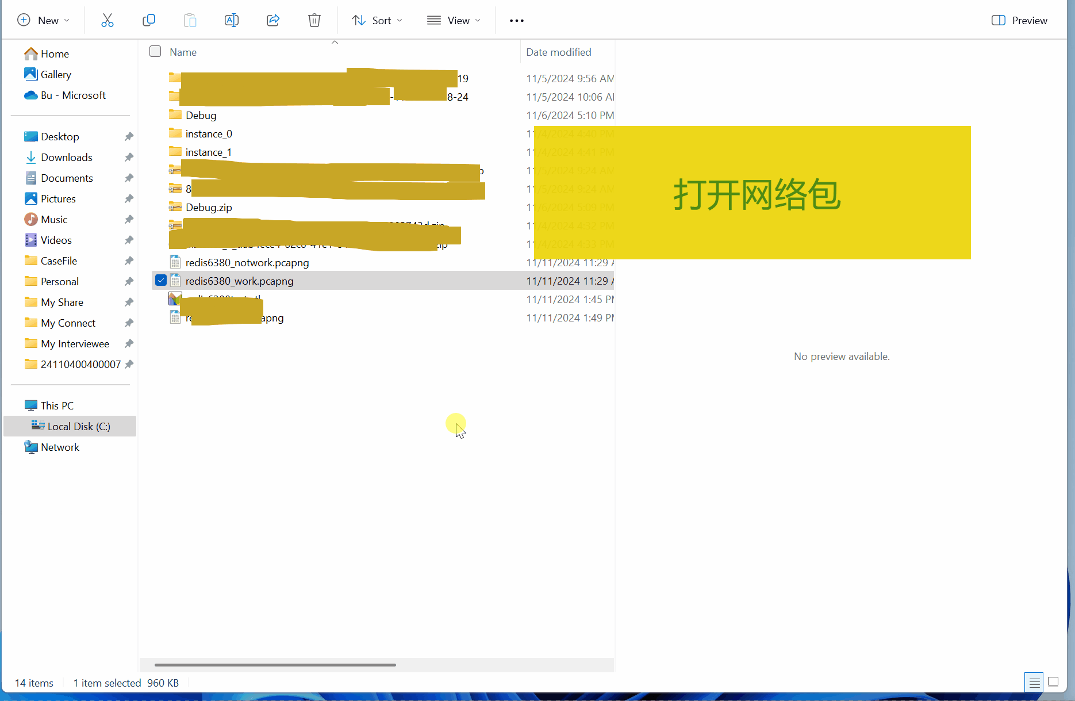Image resolution: width=1075 pixels, height=701 pixels.
Task: Click the Share icon in toolbar
Action: tap(273, 21)
